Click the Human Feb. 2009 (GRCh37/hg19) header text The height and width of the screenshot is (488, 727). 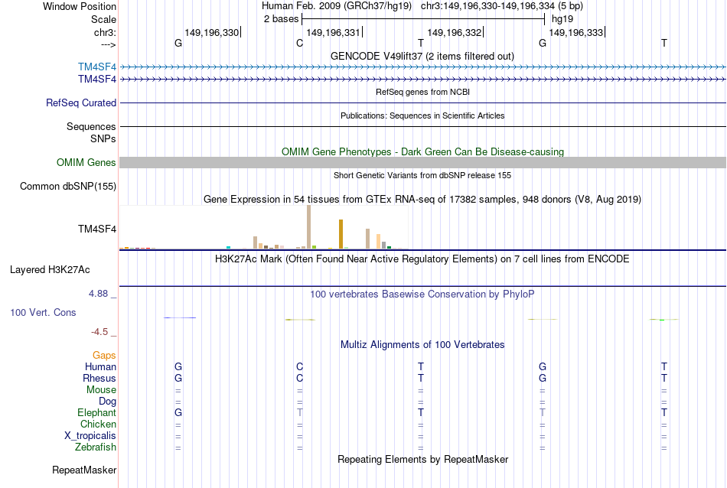[337, 6]
